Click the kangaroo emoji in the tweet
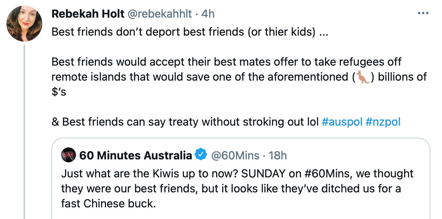 (x=363, y=76)
